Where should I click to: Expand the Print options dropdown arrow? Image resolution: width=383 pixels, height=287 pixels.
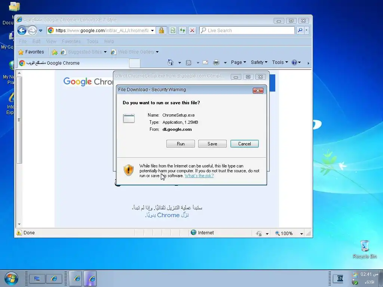(x=225, y=63)
